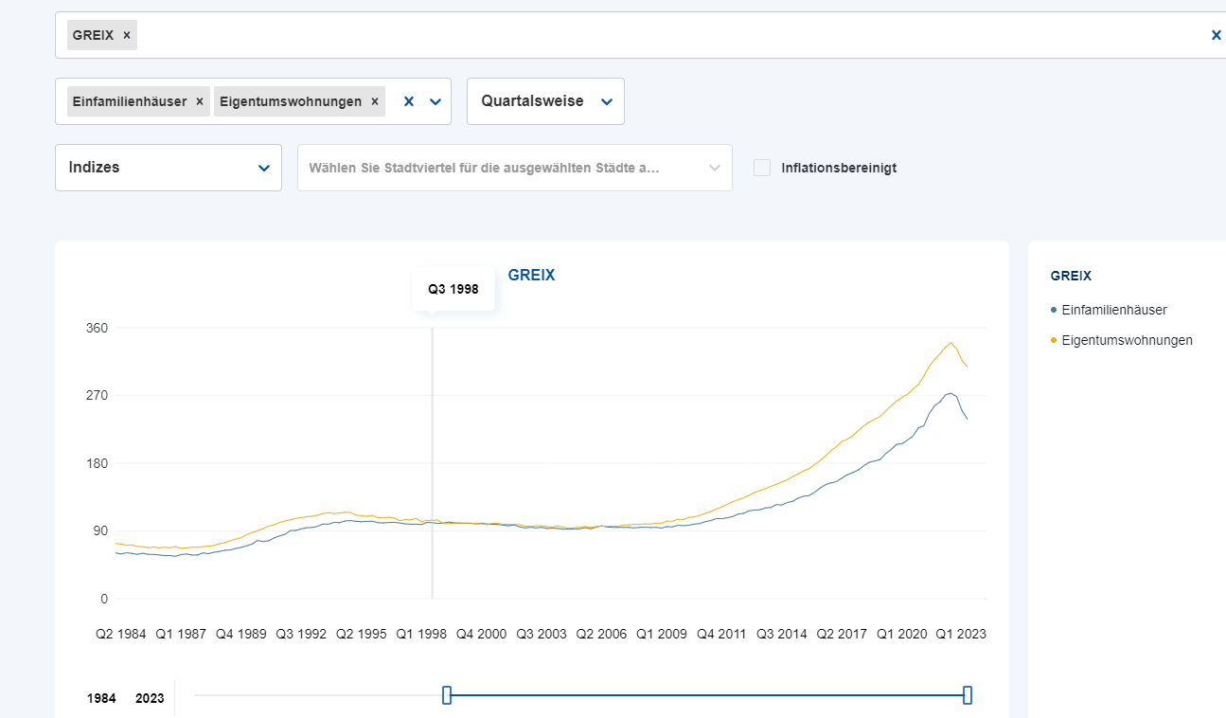Click the peak of the yellow Eigentumswohnungen line
Viewport: 1226px width, 718px height.
coord(951,343)
